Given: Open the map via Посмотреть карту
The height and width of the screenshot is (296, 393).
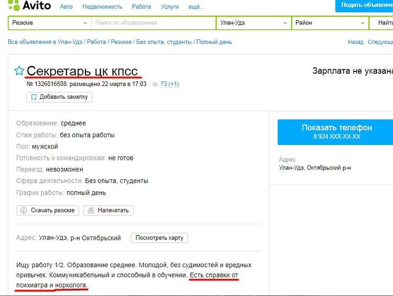Looking at the screenshot, I should [x=159, y=237].
